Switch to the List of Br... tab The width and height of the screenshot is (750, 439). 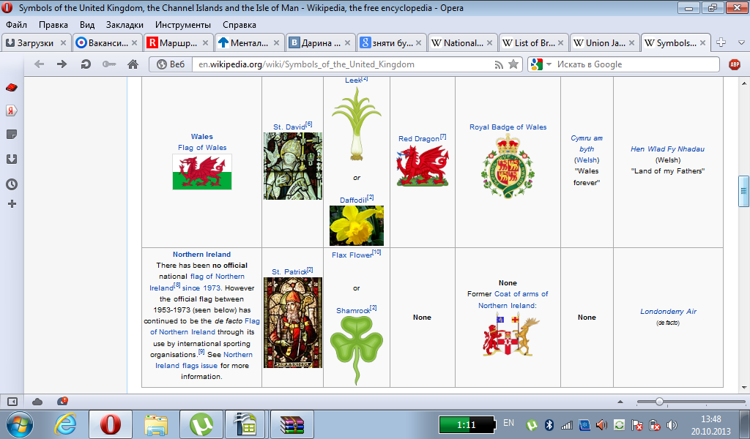534,43
